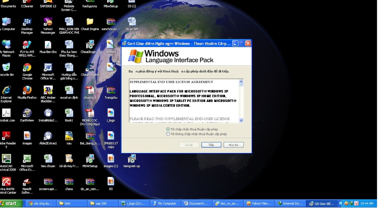Image resolution: width=381 pixels, height=214 pixels.
Task: Click the Trangchu archive icon
Action: click(x=111, y=93)
